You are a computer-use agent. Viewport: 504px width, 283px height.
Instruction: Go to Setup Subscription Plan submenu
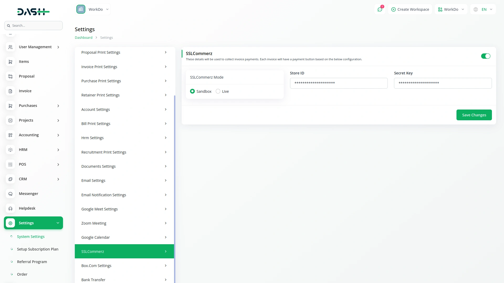(38, 249)
